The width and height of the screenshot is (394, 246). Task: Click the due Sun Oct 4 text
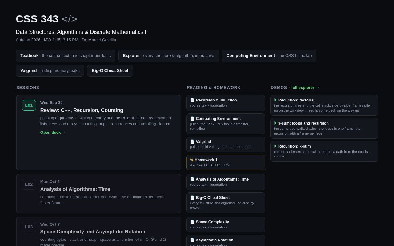(210, 165)
